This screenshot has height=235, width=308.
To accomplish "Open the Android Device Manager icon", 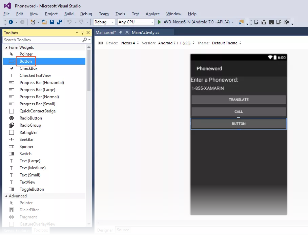I will click(x=256, y=22).
